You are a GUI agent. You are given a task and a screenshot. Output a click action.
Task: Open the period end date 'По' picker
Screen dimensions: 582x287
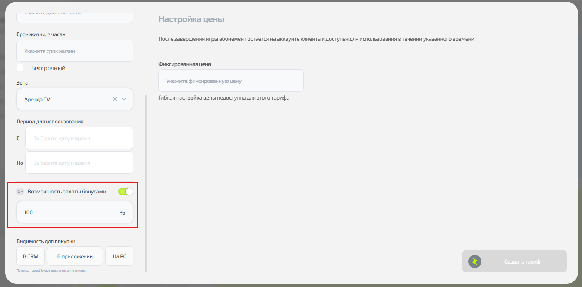pyautogui.click(x=79, y=163)
